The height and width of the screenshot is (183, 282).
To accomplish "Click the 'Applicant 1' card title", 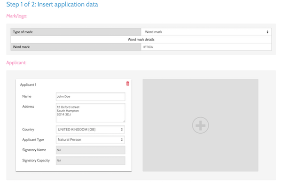I will (x=28, y=85).
